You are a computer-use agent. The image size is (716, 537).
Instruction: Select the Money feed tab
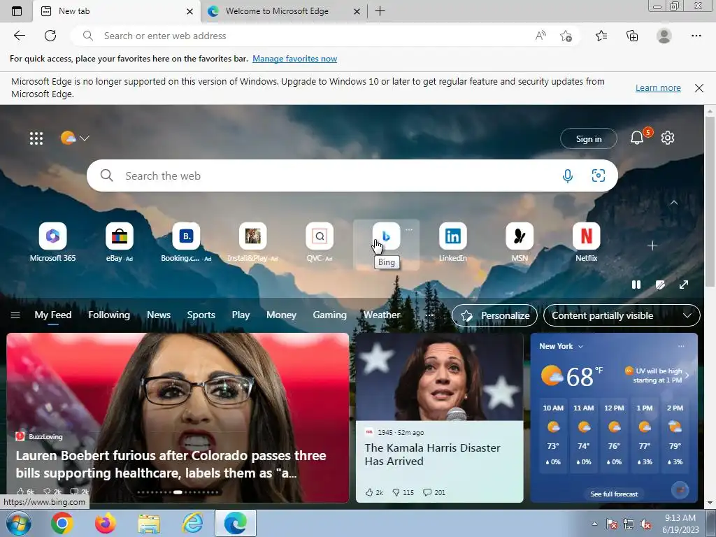(x=281, y=315)
